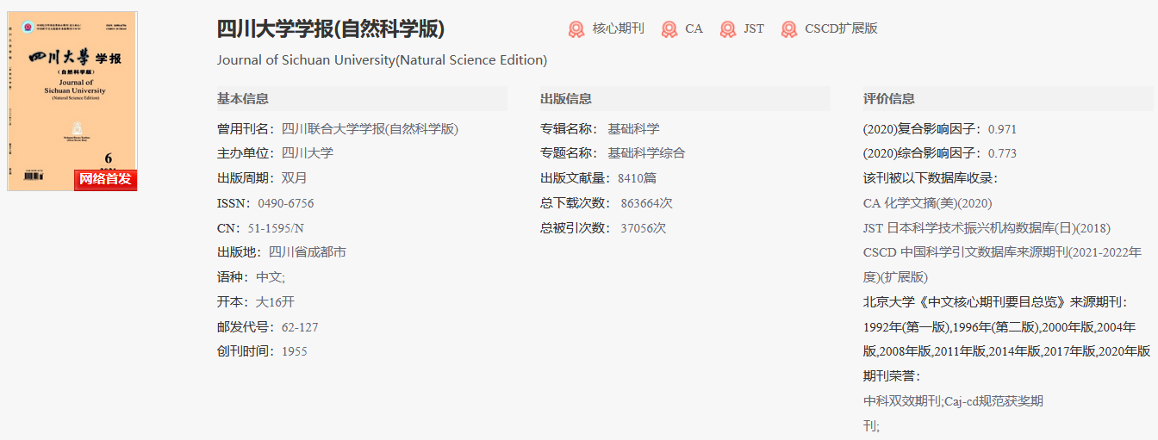Select the 总被引次数 value 37056次
This screenshot has width=1158, height=440.
point(644,228)
